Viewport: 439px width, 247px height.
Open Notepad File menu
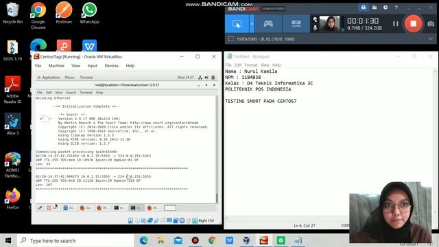pyautogui.click(x=228, y=65)
